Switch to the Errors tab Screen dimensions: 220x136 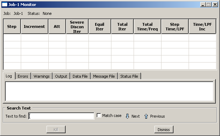coord(23,76)
